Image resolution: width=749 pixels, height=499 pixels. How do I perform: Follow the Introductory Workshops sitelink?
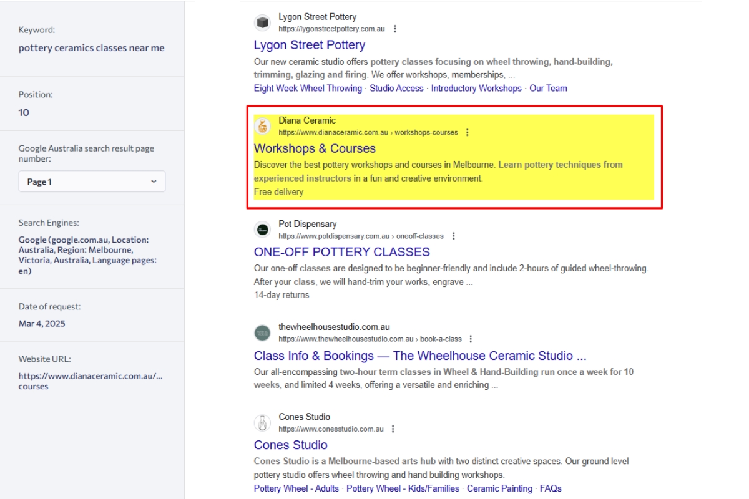476,89
